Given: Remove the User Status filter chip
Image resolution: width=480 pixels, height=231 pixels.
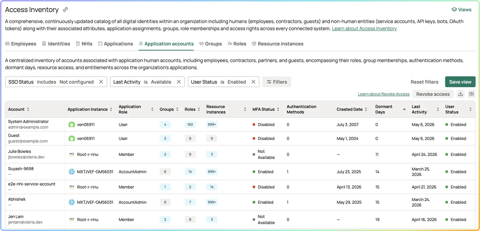Looking at the screenshot, I should (x=253, y=82).
